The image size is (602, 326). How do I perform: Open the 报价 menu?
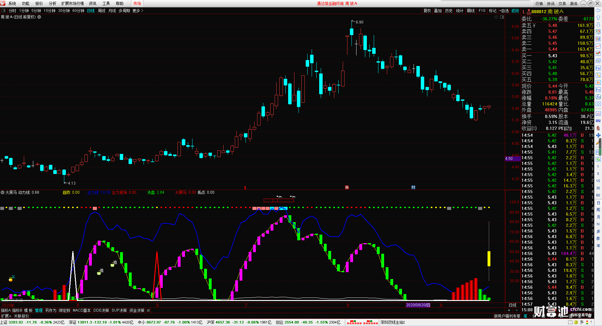point(39,3)
